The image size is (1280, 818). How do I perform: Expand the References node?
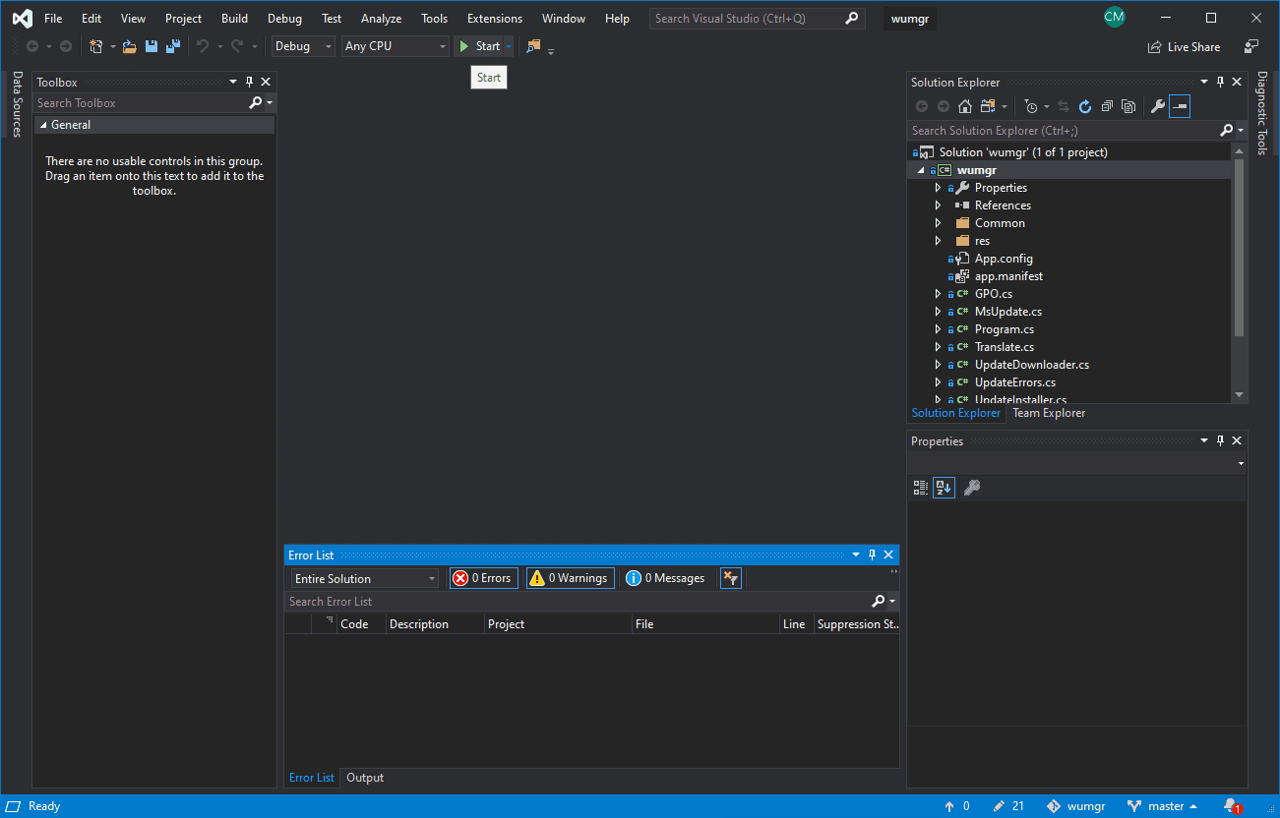click(x=937, y=204)
